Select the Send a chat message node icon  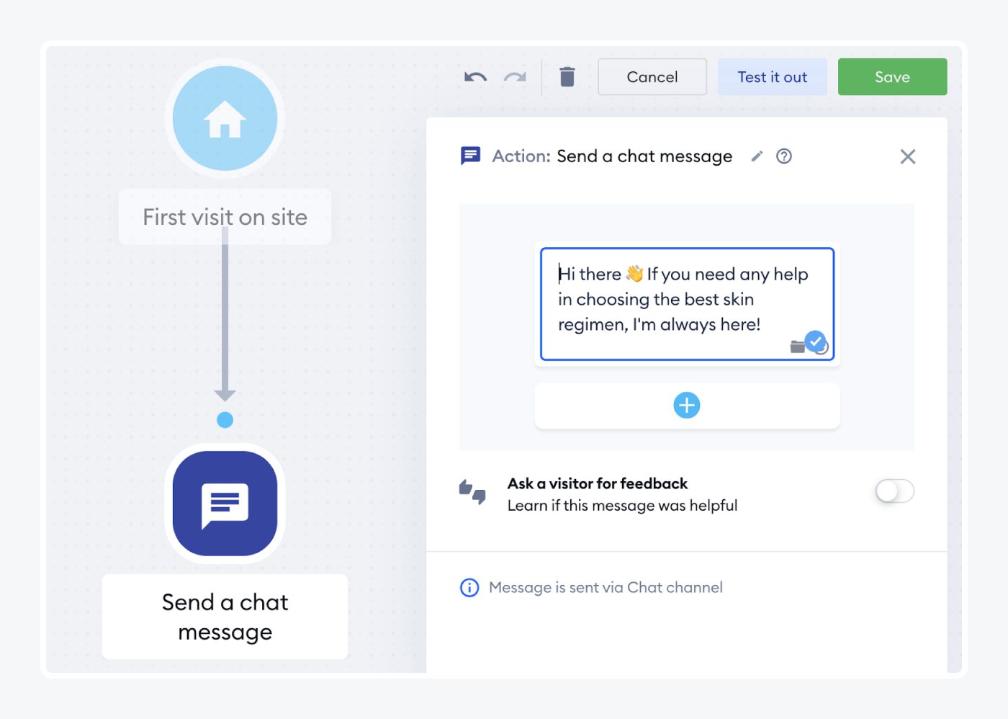pos(225,504)
